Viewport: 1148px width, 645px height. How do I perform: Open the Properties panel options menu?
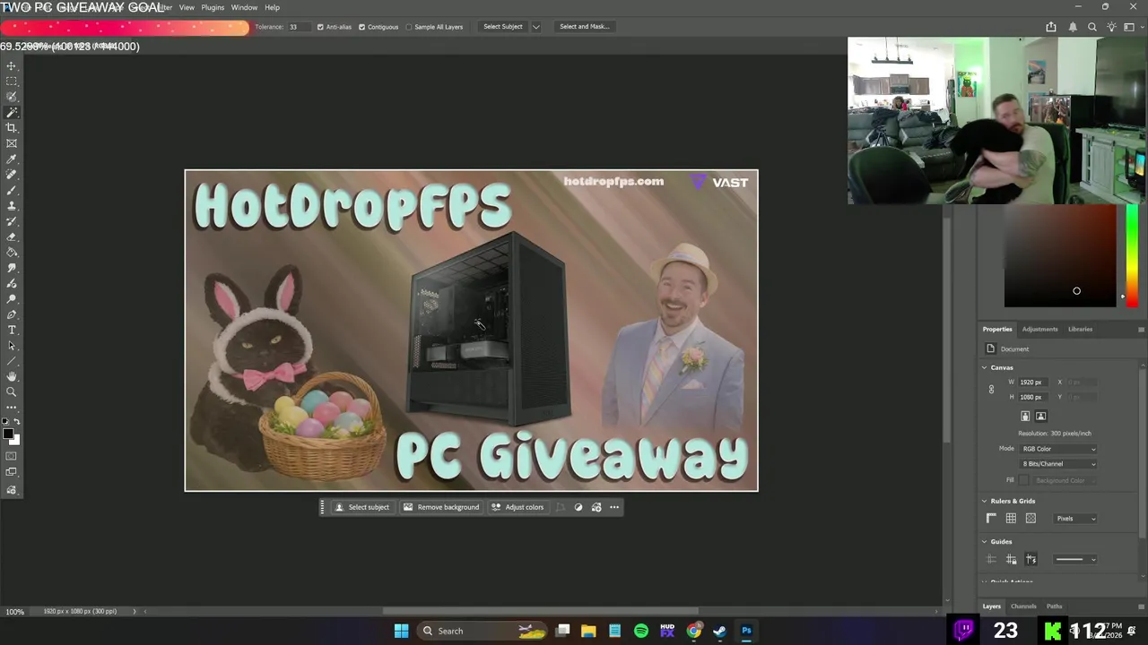point(1141,330)
